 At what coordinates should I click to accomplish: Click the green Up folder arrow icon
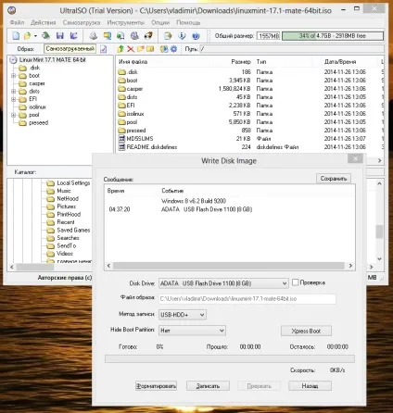(x=120, y=49)
